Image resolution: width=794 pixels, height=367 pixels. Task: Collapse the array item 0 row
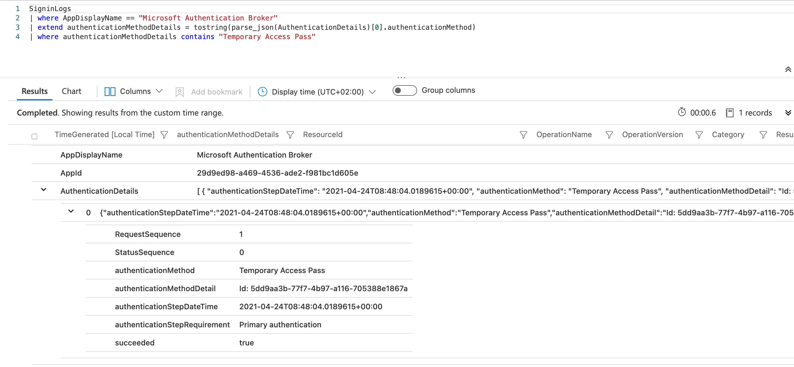pos(71,212)
